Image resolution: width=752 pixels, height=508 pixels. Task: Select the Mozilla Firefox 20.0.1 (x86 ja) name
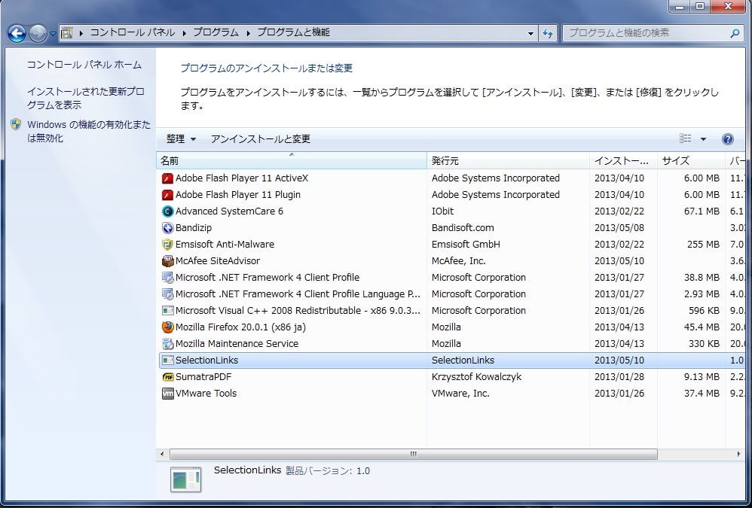[240, 327]
